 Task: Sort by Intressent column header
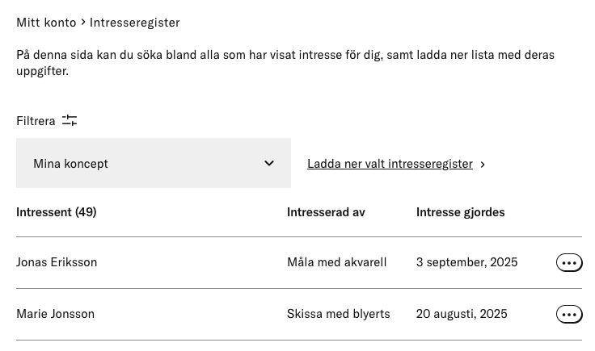[x=56, y=212]
